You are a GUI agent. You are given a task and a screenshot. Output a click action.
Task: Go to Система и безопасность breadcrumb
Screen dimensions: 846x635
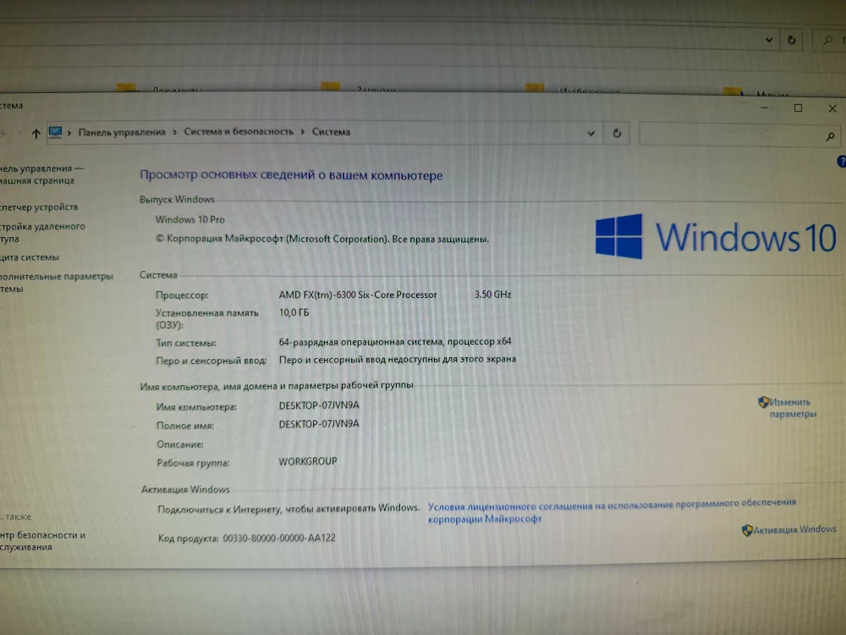tap(239, 132)
